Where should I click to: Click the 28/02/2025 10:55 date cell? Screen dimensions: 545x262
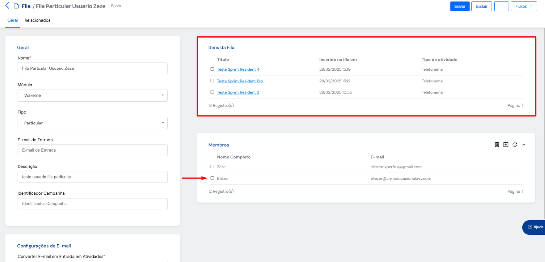pyautogui.click(x=336, y=92)
